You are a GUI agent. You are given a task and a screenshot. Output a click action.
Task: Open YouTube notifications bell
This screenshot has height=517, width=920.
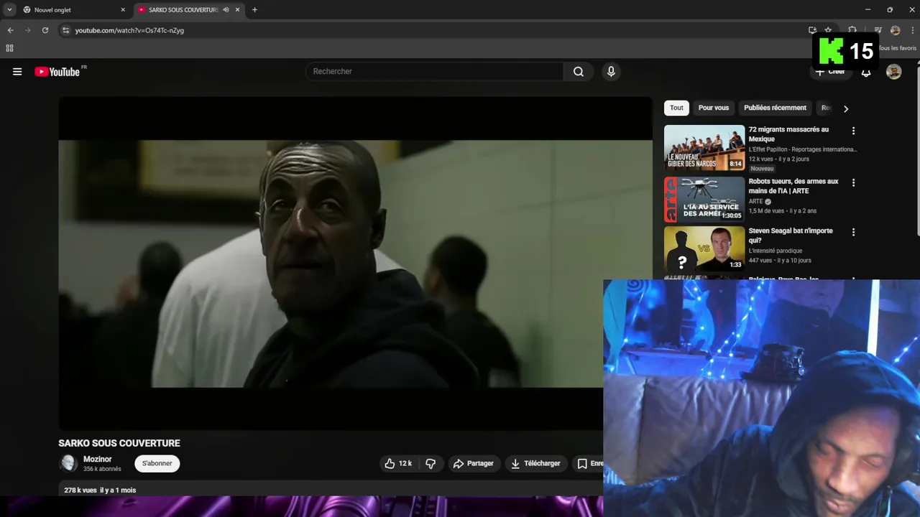point(866,73)
